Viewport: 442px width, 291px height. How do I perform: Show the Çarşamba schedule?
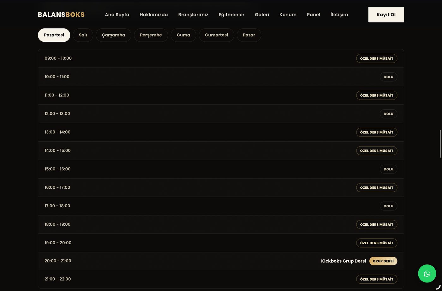tap(113, 35)
